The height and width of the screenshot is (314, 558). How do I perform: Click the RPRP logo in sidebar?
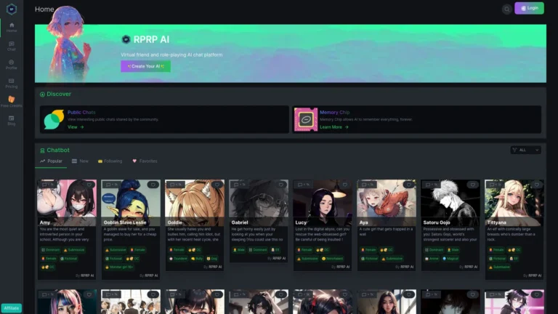(11, 9)
